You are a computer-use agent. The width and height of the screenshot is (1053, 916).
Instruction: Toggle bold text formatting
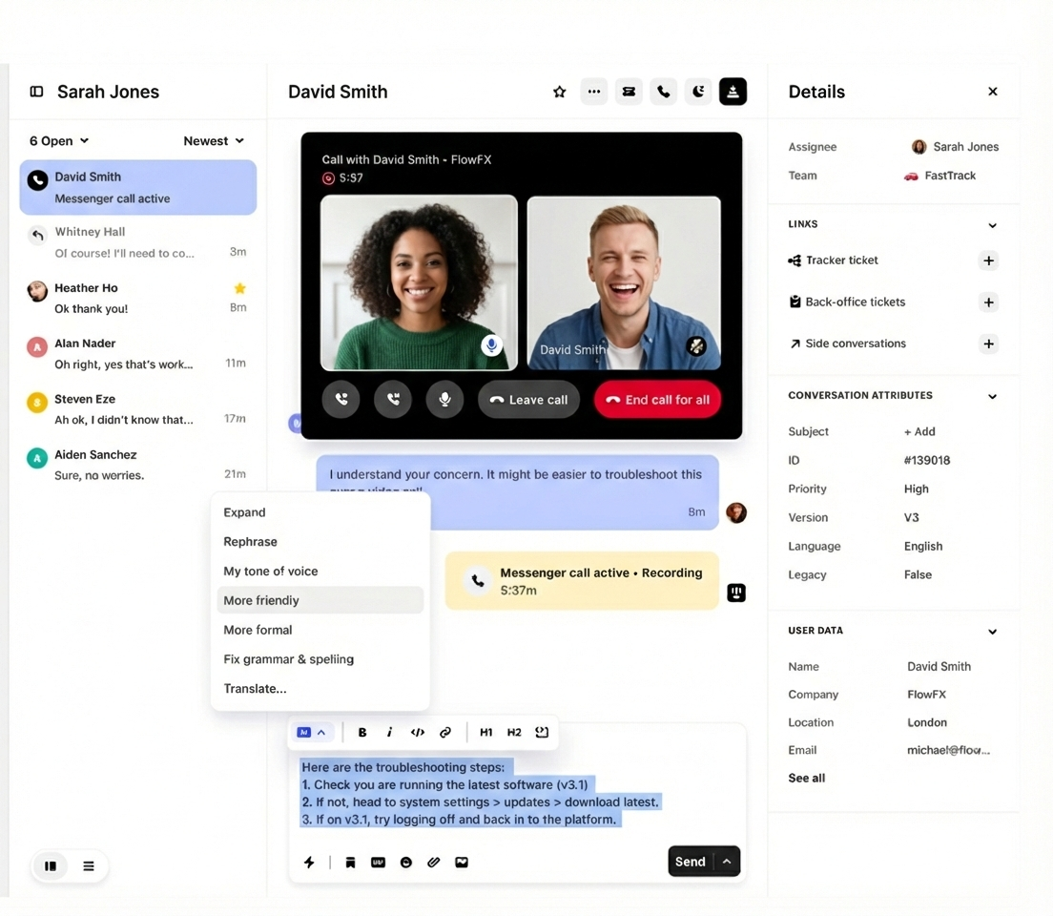(362, 733)
